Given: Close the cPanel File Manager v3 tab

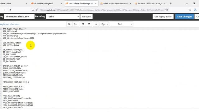Looking at the screenshot, I should coord(61,3).
